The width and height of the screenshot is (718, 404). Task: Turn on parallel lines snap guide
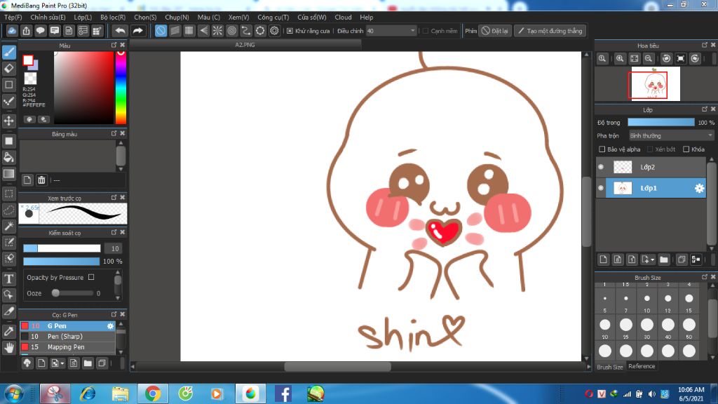[175, 31]
